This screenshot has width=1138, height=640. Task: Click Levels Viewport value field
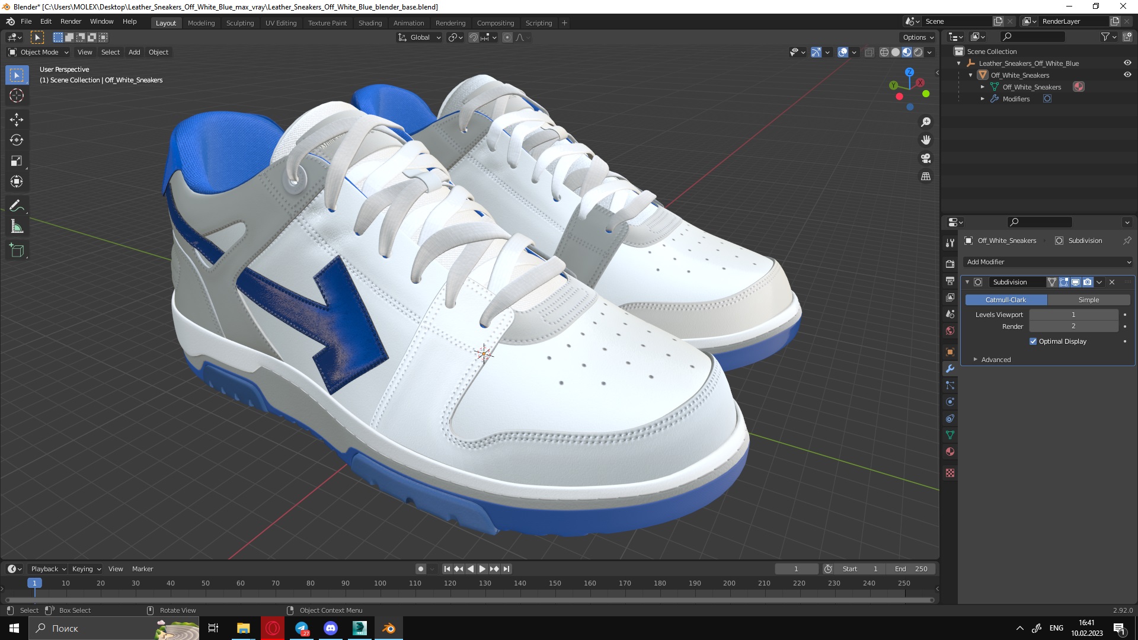(x=1073, y=315)
